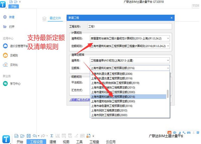201x144 pixels.
Task: Switch to 最近文件 tab
Action: [55, 18]
